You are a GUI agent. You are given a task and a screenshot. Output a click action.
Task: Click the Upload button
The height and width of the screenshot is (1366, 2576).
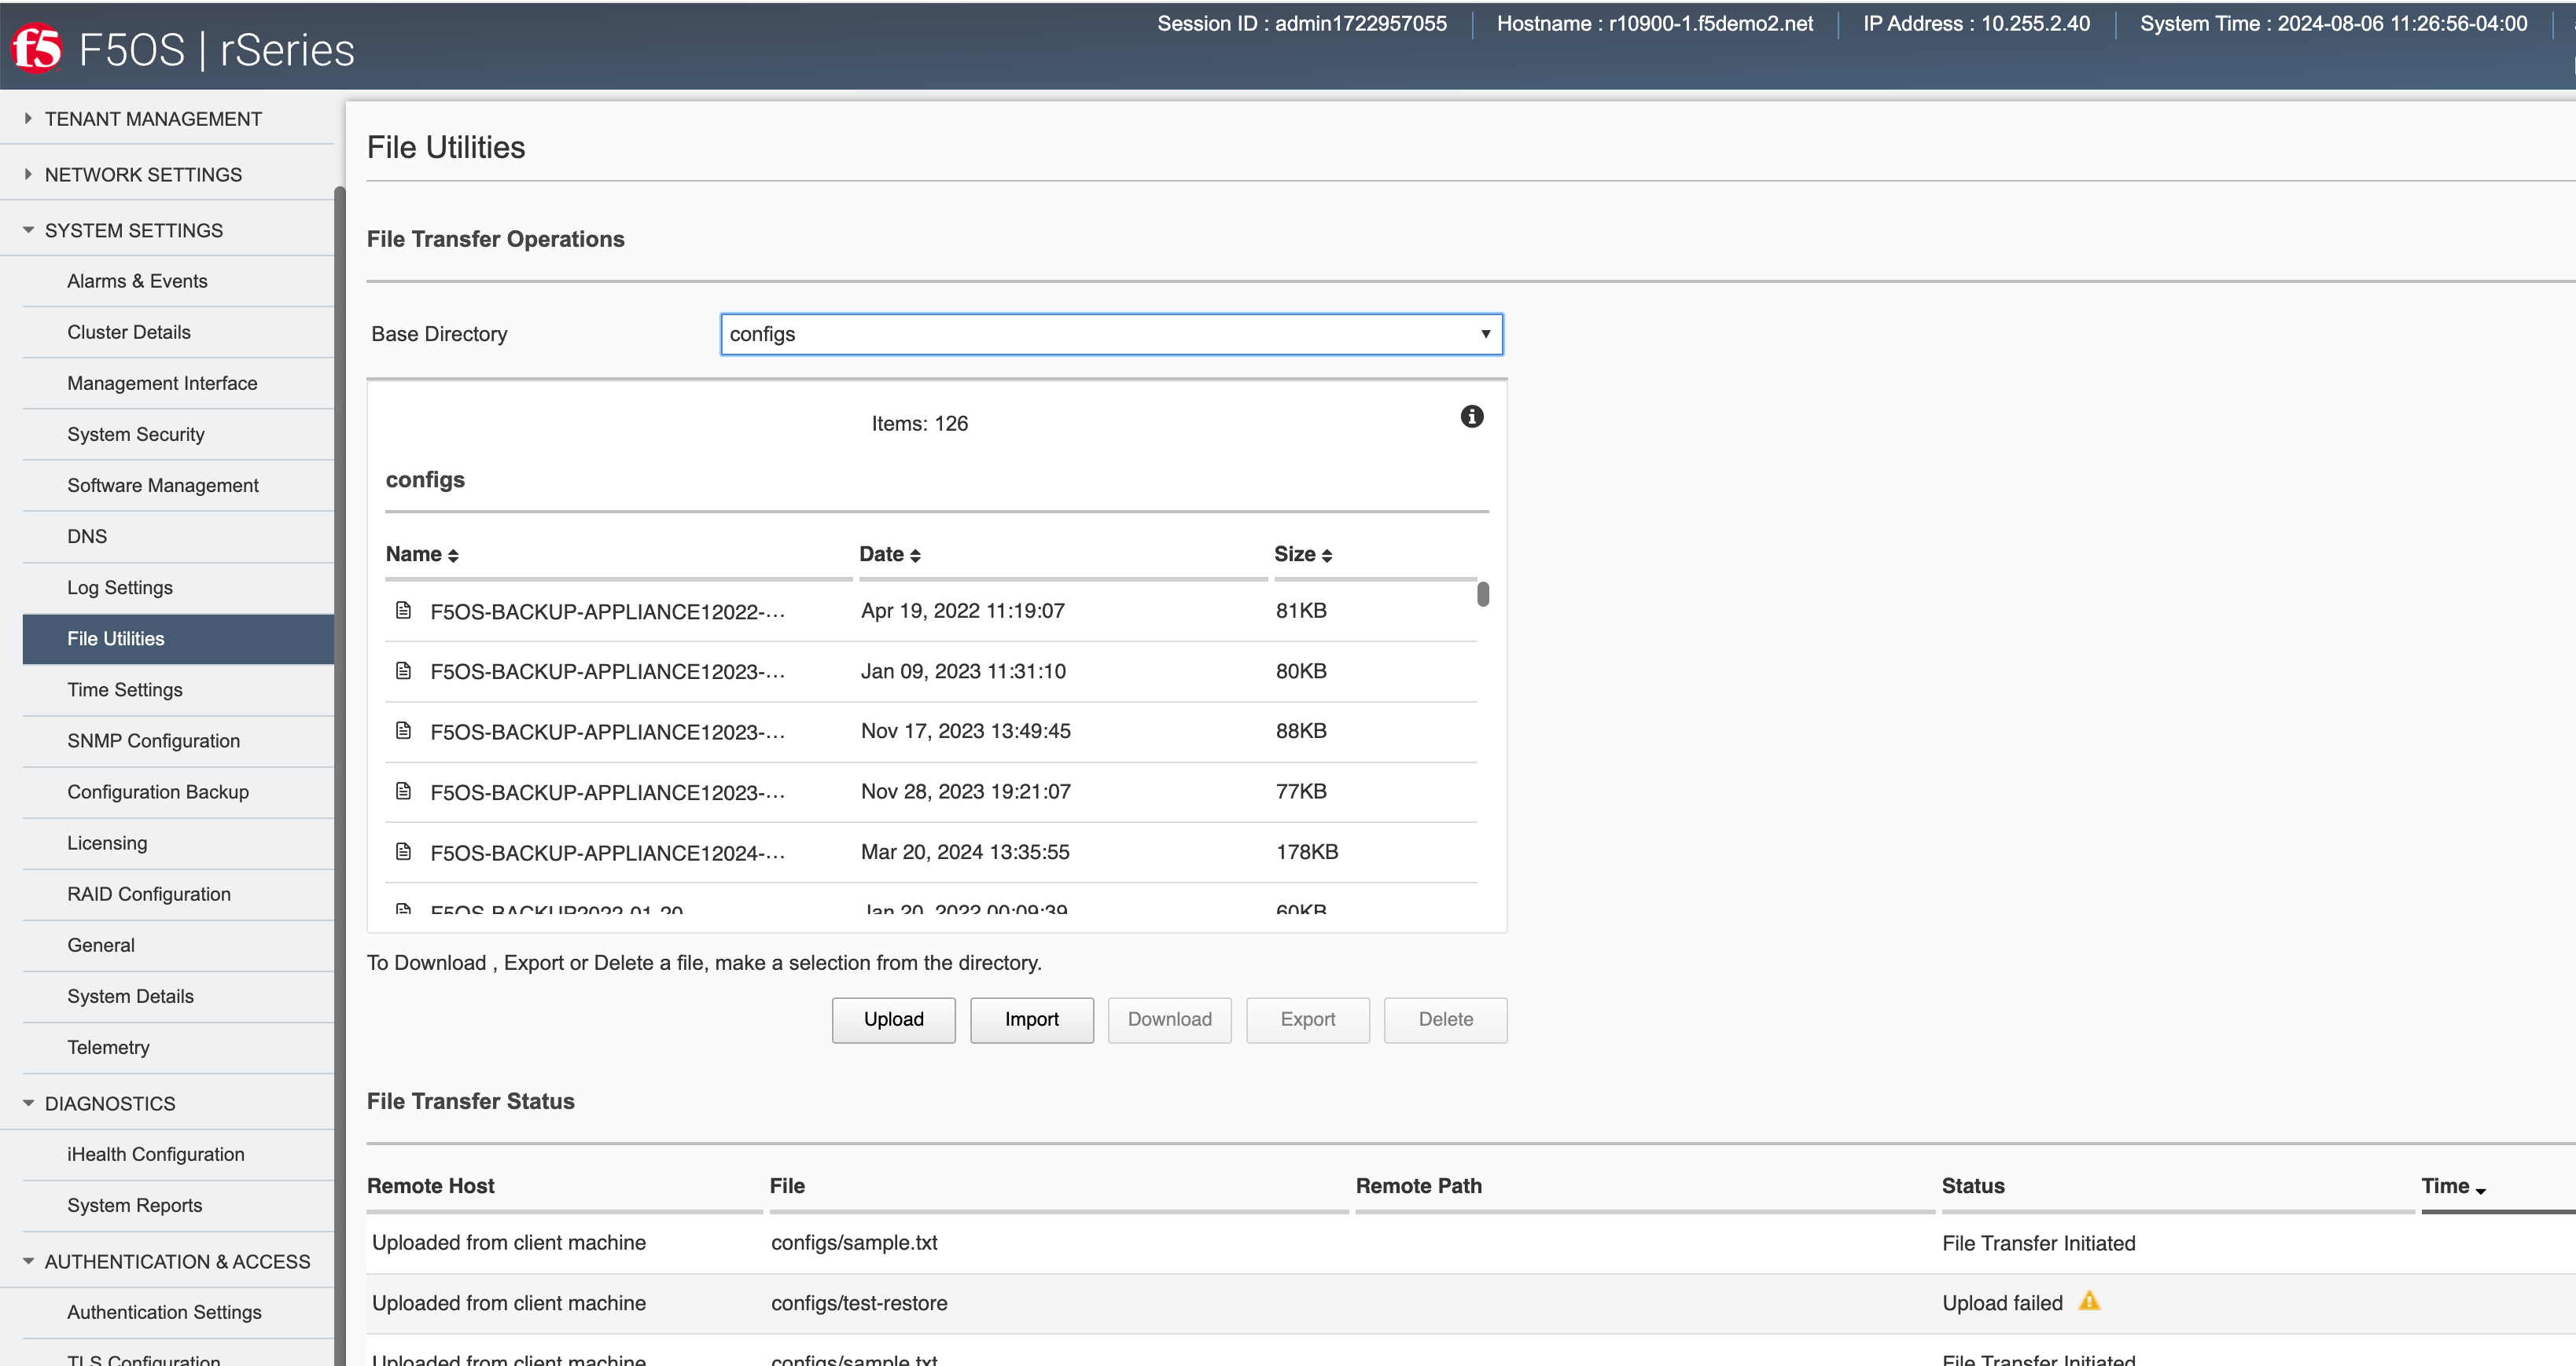tap(893, 1019)
